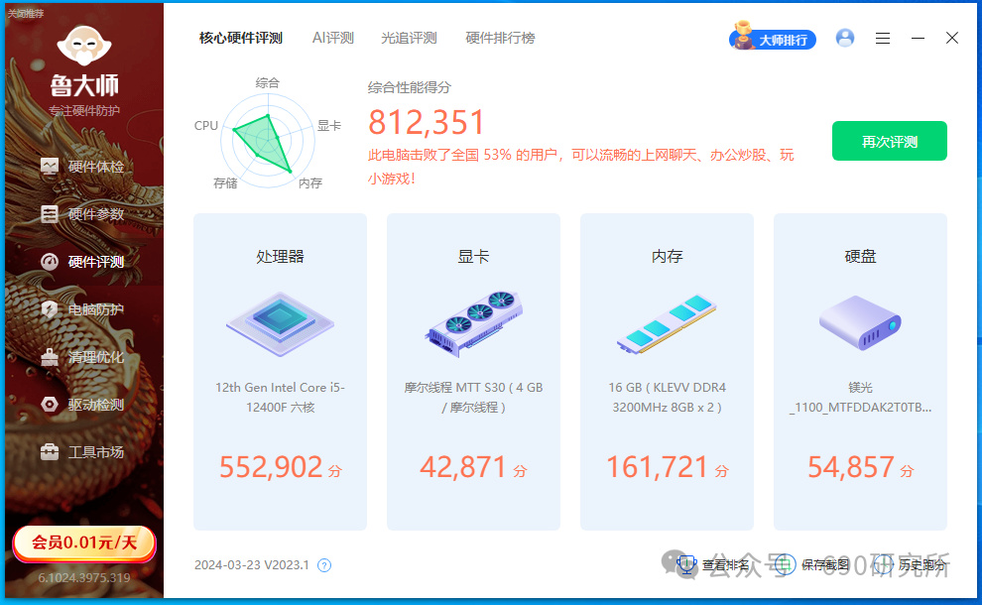Click the 硬件评测 gauge icon

point(50,262)
